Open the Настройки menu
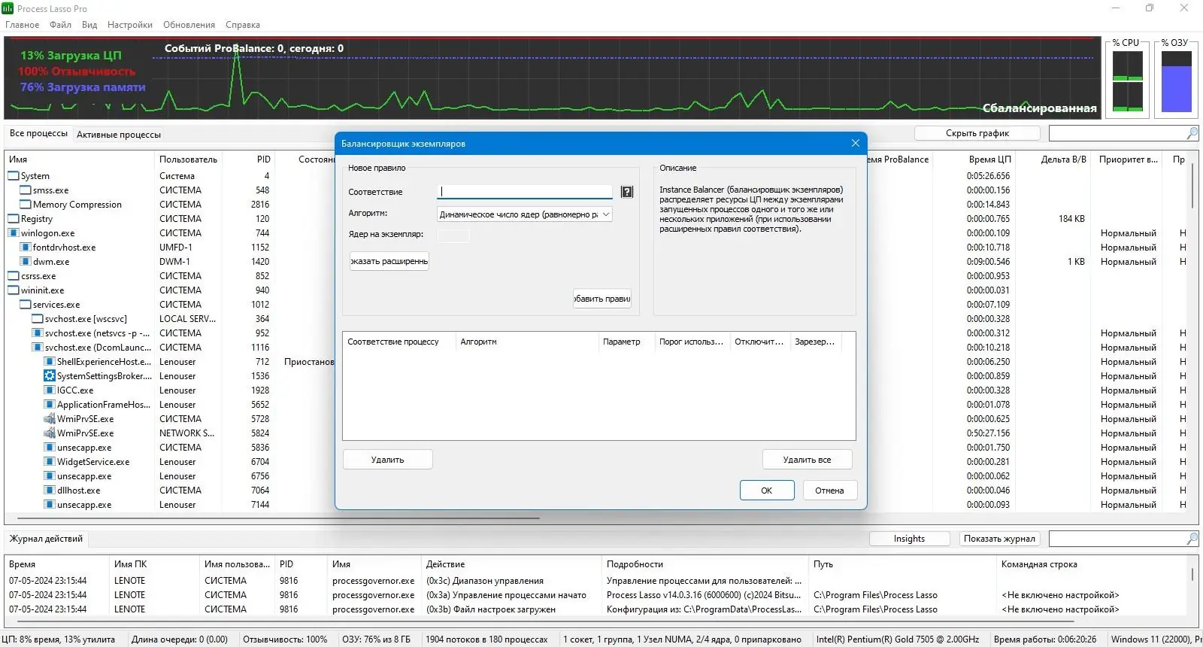Image resolution: width=1203 pixels, height=647 pixels. [x=130, y=25]
